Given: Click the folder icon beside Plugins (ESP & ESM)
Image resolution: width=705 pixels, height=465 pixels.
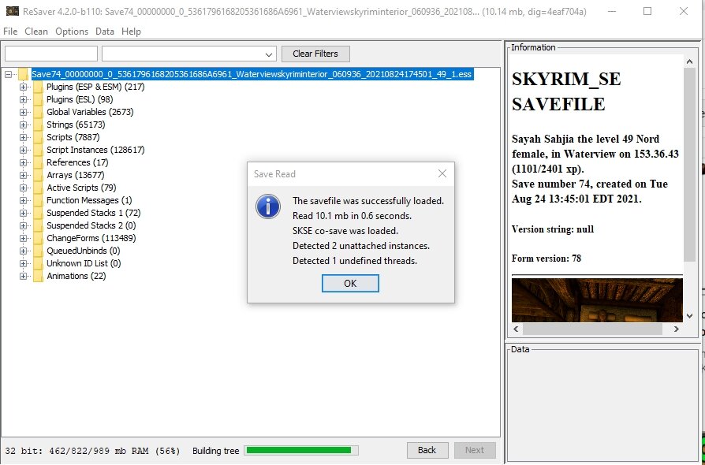Looking at the screenshot, I should pyautogui.click(x=38, y=87).
